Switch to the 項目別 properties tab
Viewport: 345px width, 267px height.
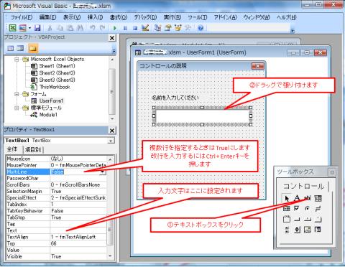click(x=33, y=150)
